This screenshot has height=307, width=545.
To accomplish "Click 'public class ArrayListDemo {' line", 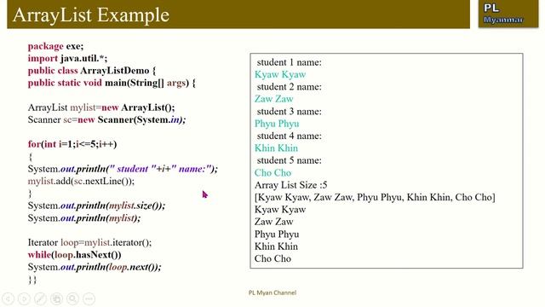I will pos(92,70).
